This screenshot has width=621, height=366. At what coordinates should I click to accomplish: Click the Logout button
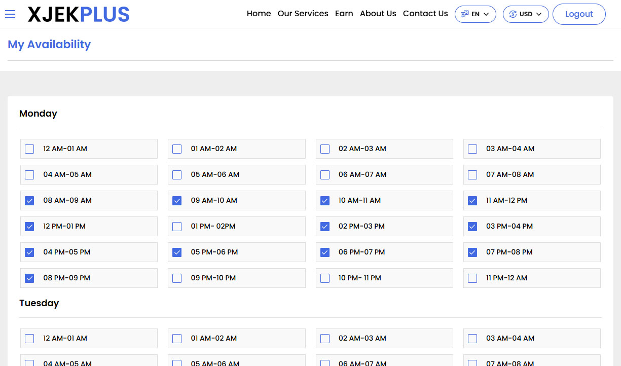point(579,14)
